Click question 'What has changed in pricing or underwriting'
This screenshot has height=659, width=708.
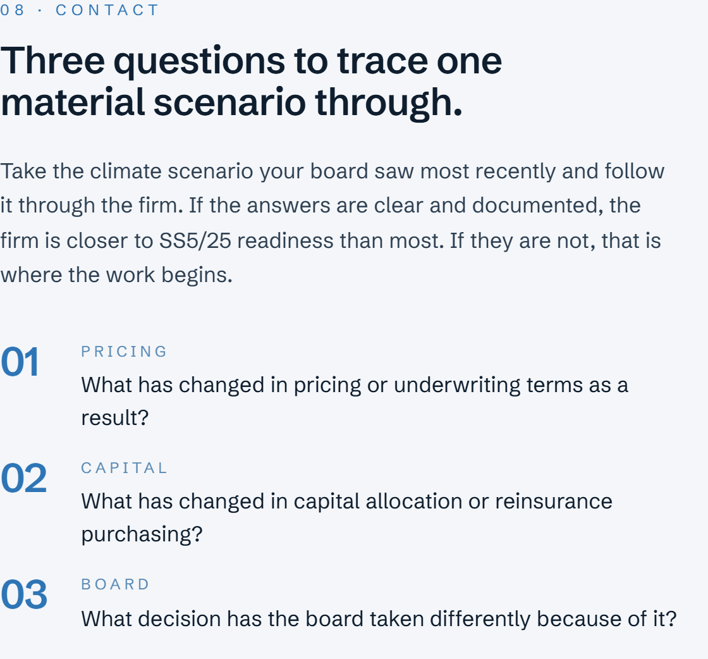click(x=355, y=401)
